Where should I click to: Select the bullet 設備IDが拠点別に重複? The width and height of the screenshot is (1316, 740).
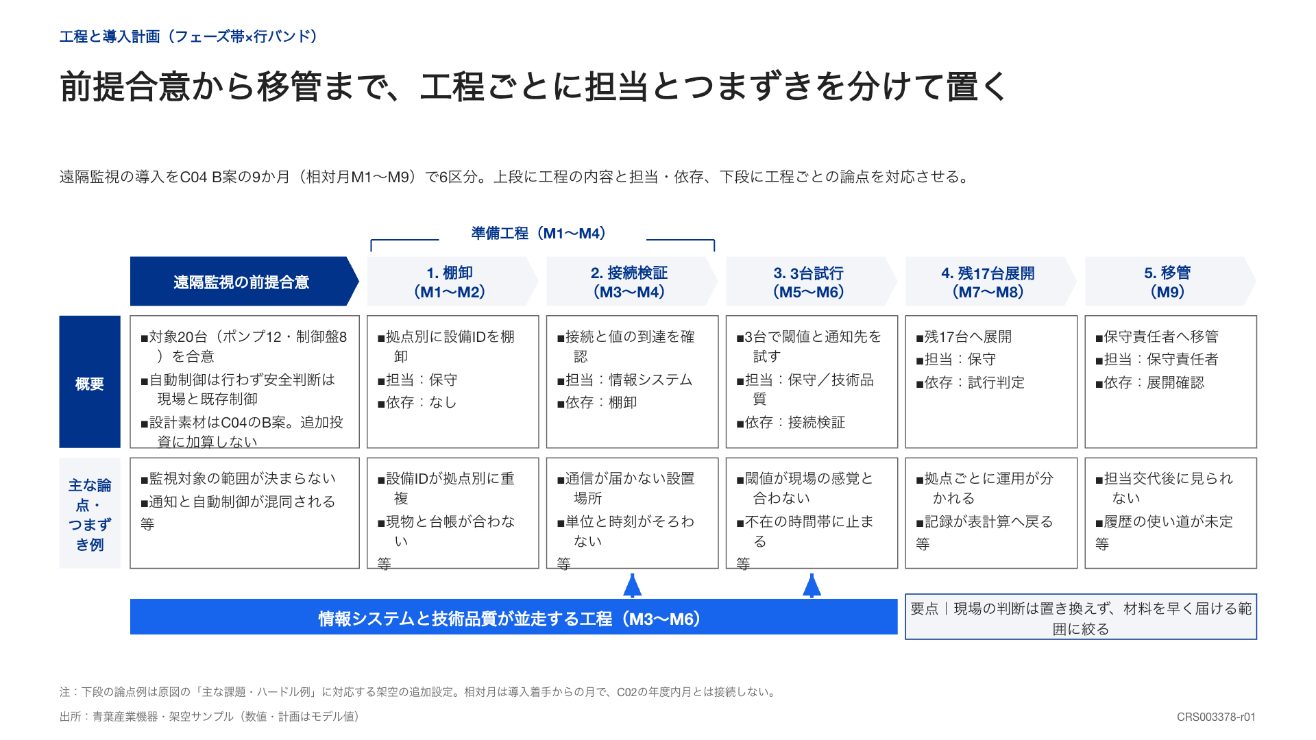pyautogui.click(x=446, y=488)
